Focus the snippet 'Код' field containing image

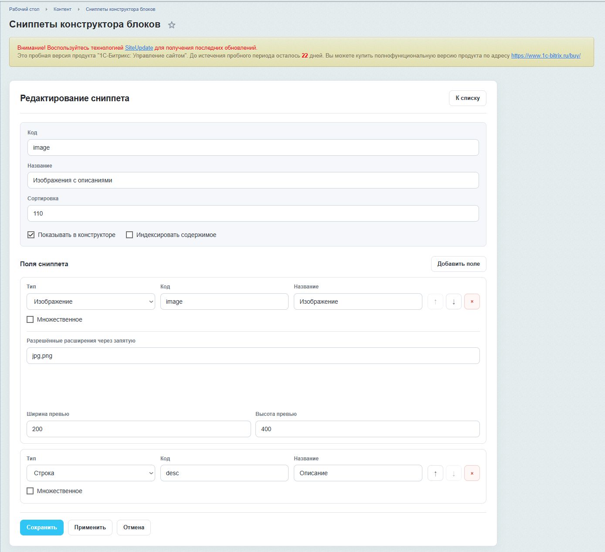[x=253, y=147]
